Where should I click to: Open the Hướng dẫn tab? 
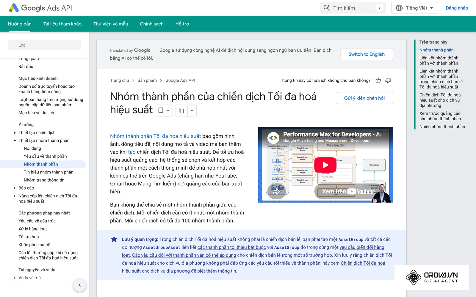[20, 24]
